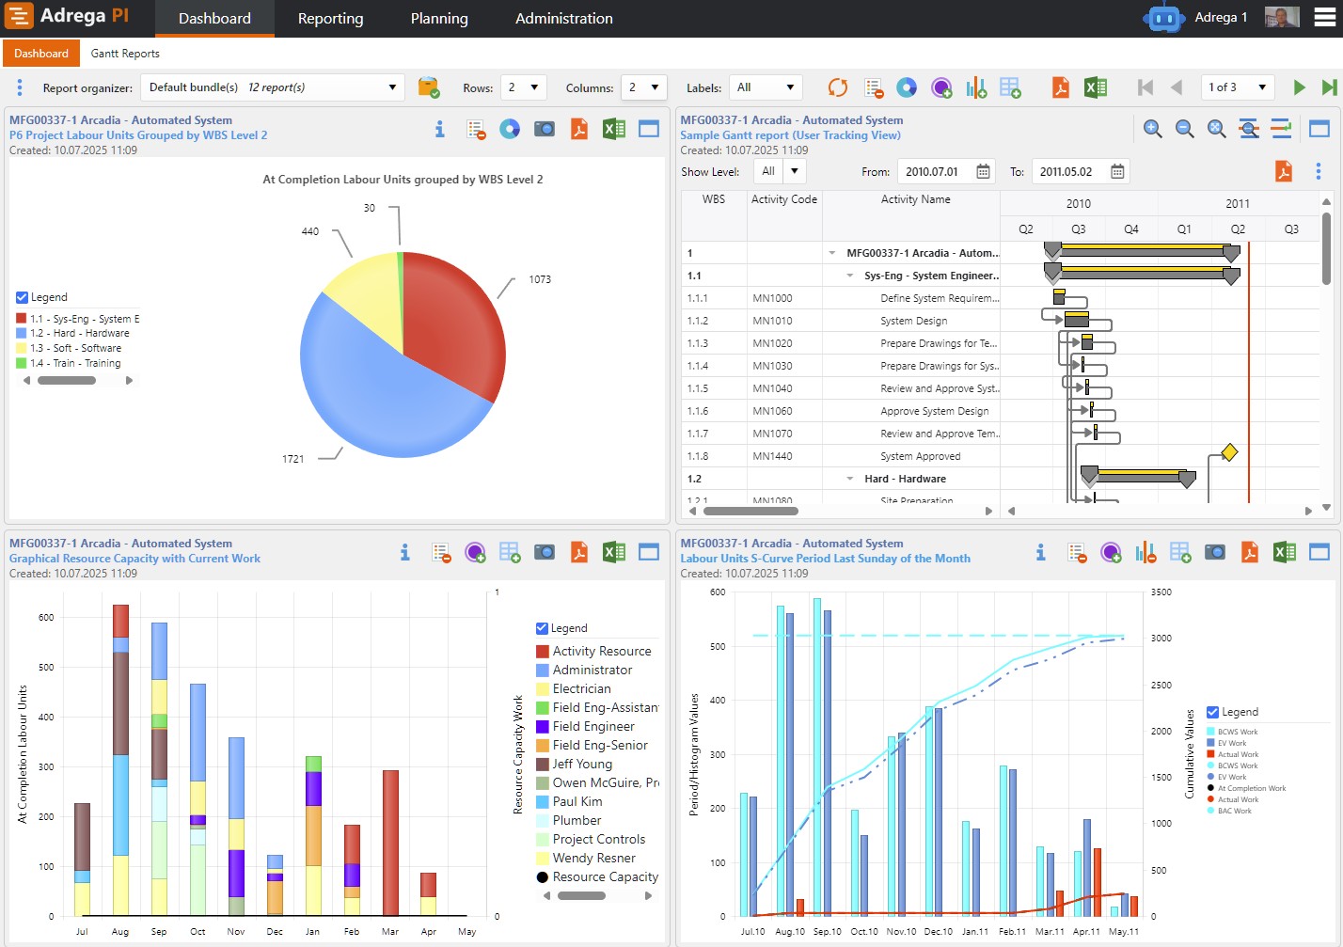This screenshot has width=1343, height=947.
Task: Add a new bar chart report from the toolbar
Action: coord(975,87)
